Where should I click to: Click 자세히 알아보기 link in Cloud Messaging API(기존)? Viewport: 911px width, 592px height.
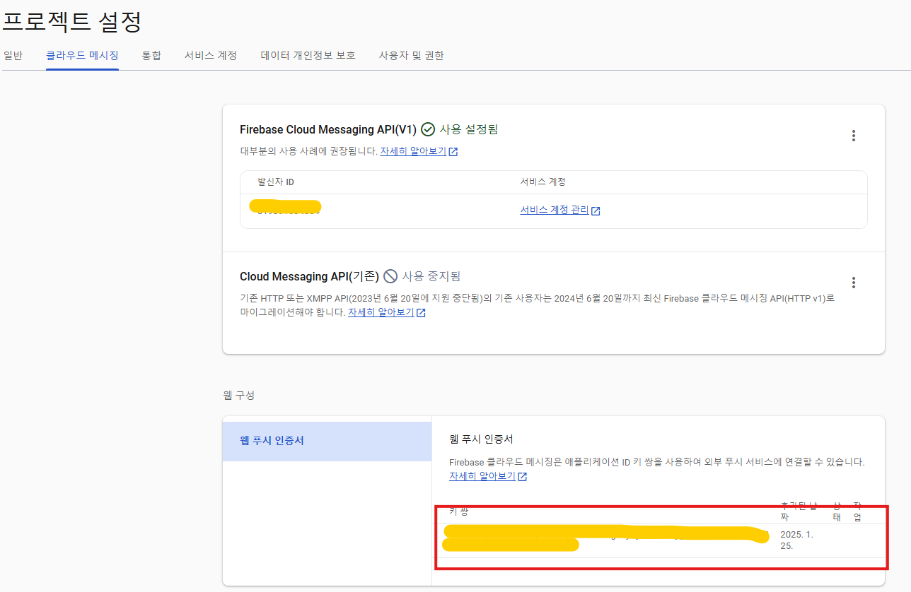click(x=387, y=312)
